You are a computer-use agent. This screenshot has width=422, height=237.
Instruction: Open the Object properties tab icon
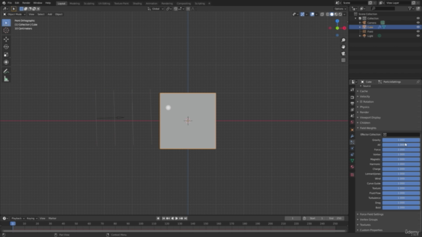click(x=352, y=130)
